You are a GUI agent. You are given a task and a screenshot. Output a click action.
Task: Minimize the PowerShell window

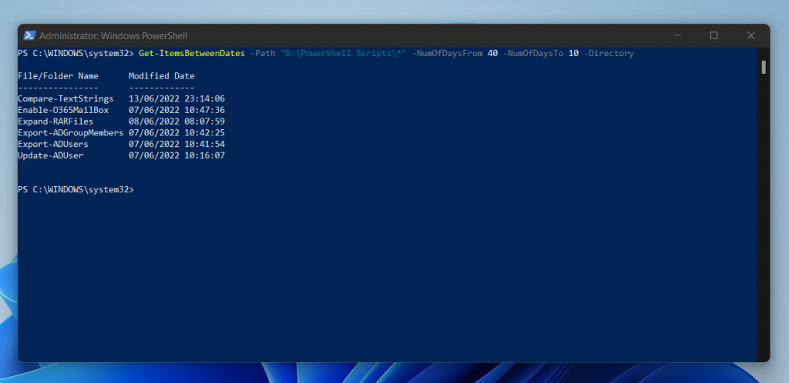pos(677,35)
